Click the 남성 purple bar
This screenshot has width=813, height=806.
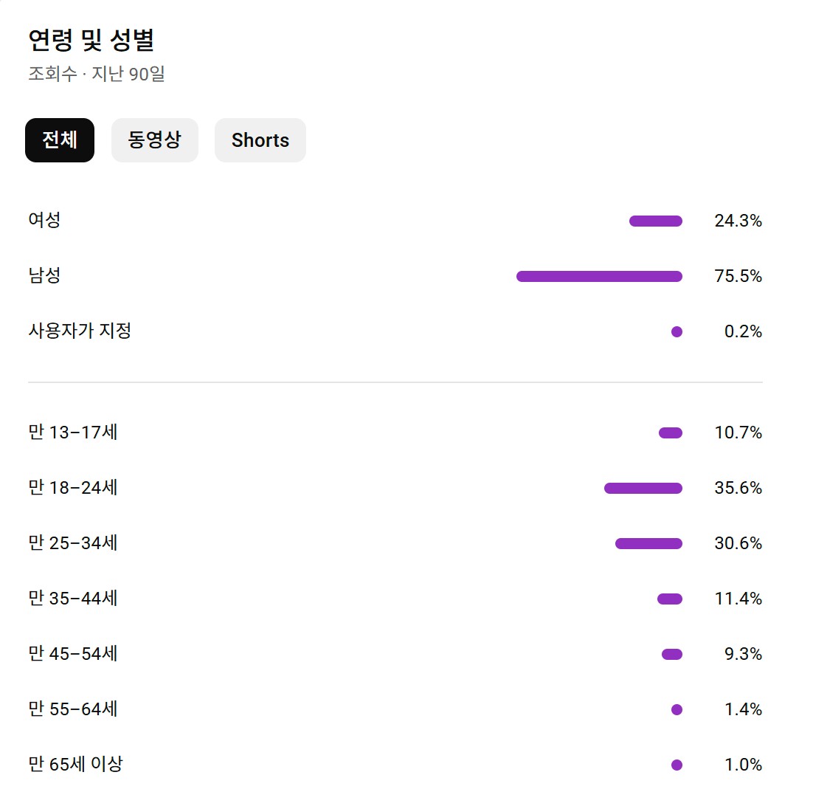599,276
